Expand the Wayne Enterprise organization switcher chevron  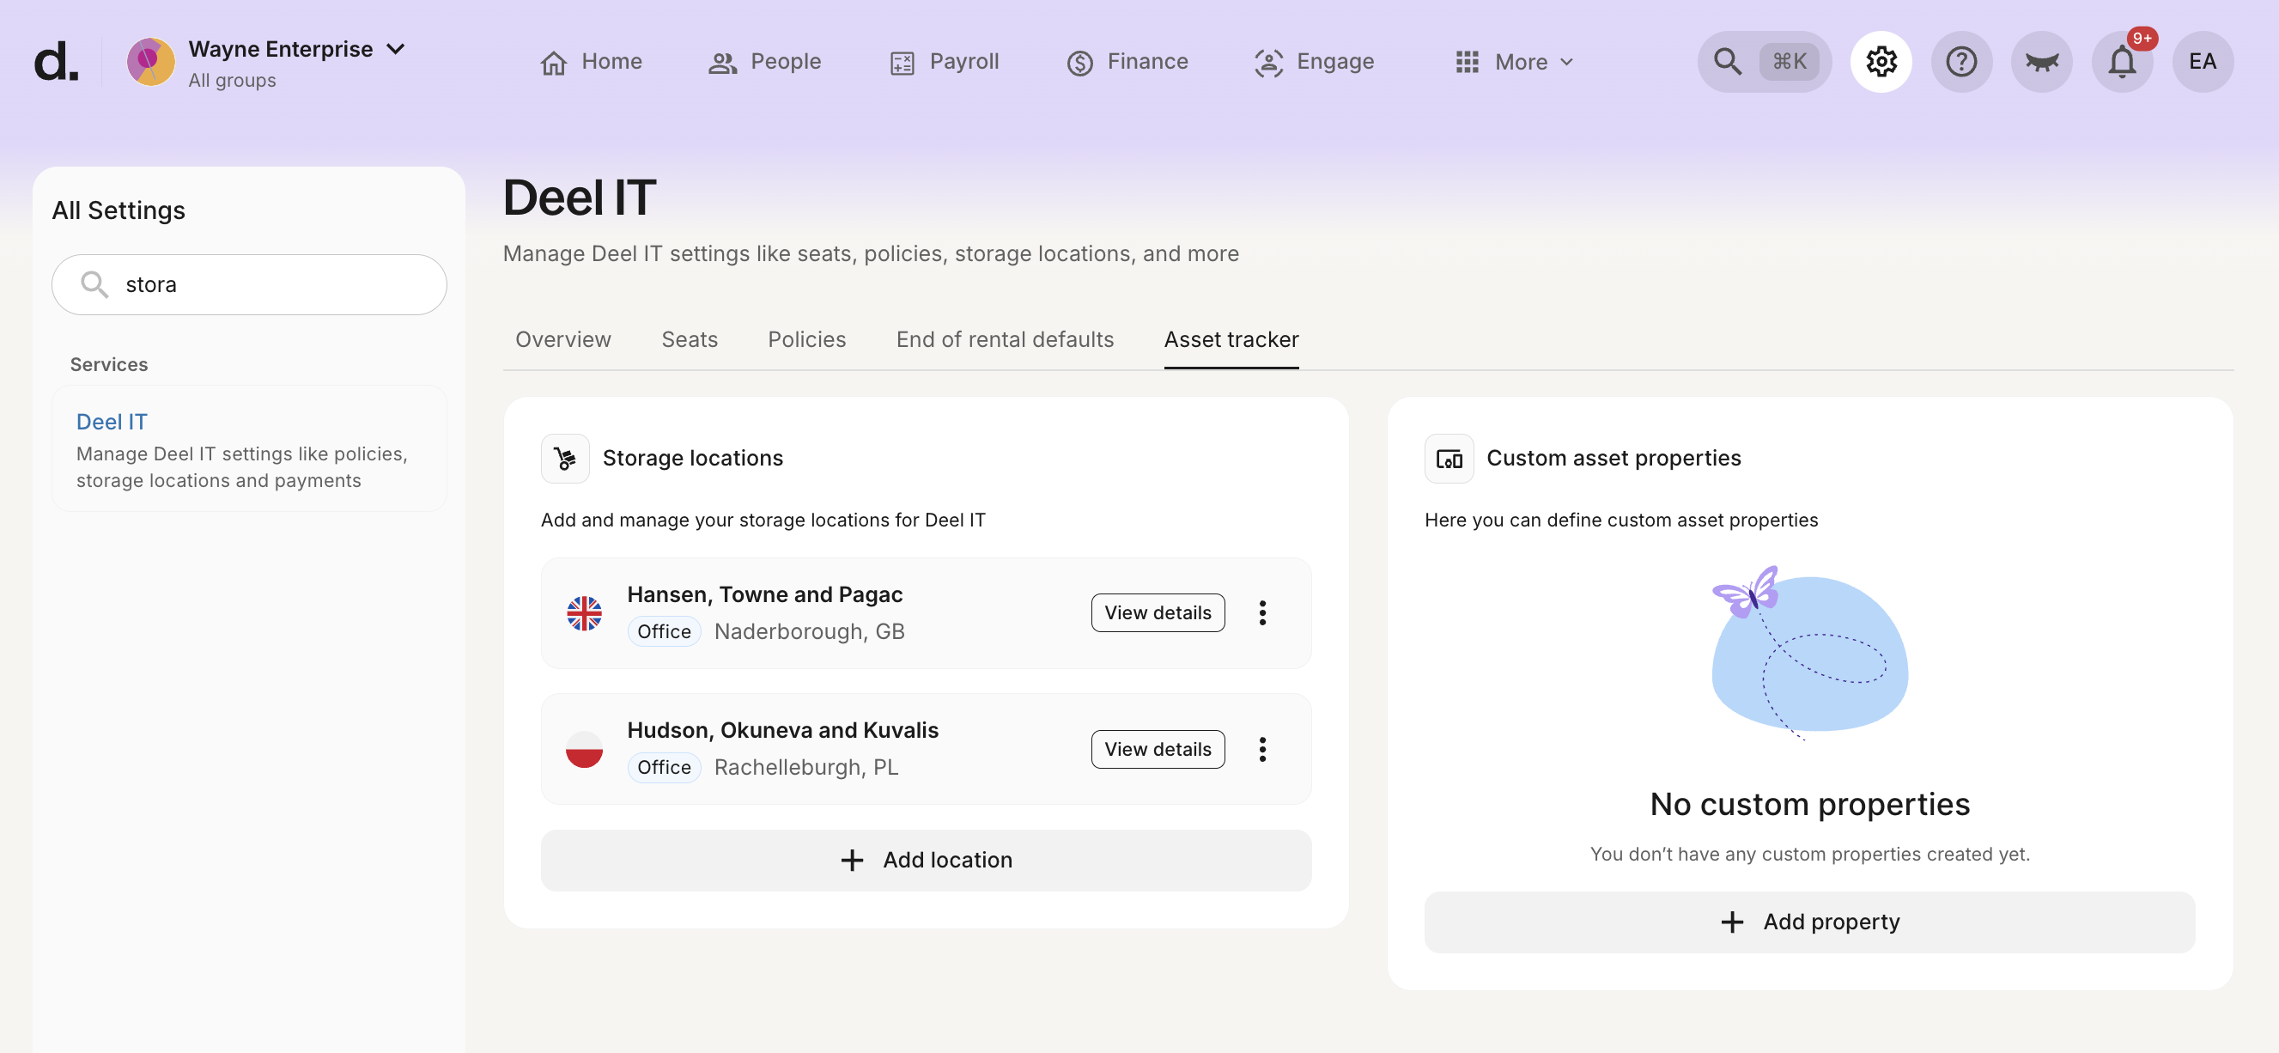pyautogui.click(x=397, y=50)
